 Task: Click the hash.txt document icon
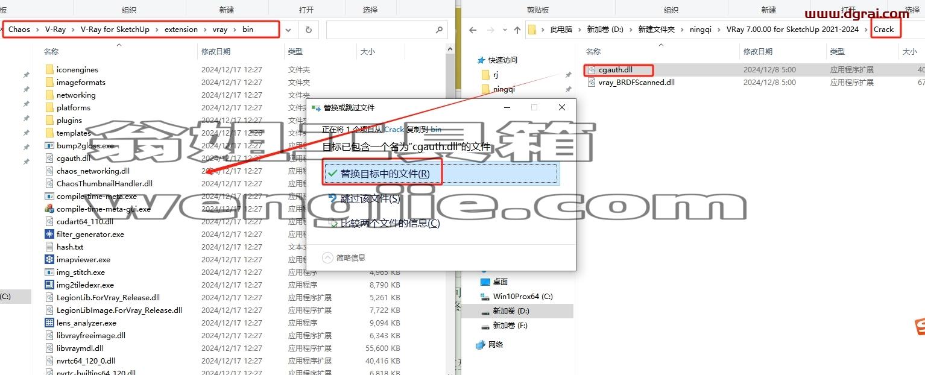[49, 247]
